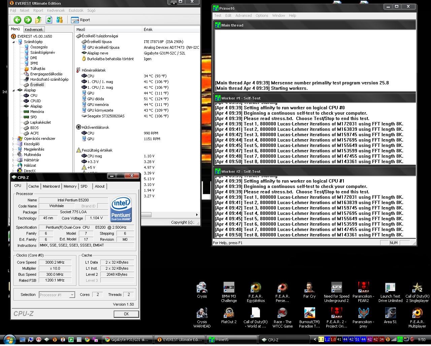Viewport: 431px width, 346px height.
Task: Open the Cache tab in CPU-Z
Action: click(x=34, y=186)
